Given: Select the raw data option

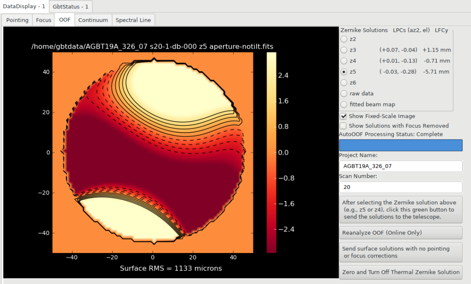Looking at the screenshot, I should click(x=344, y=93).
